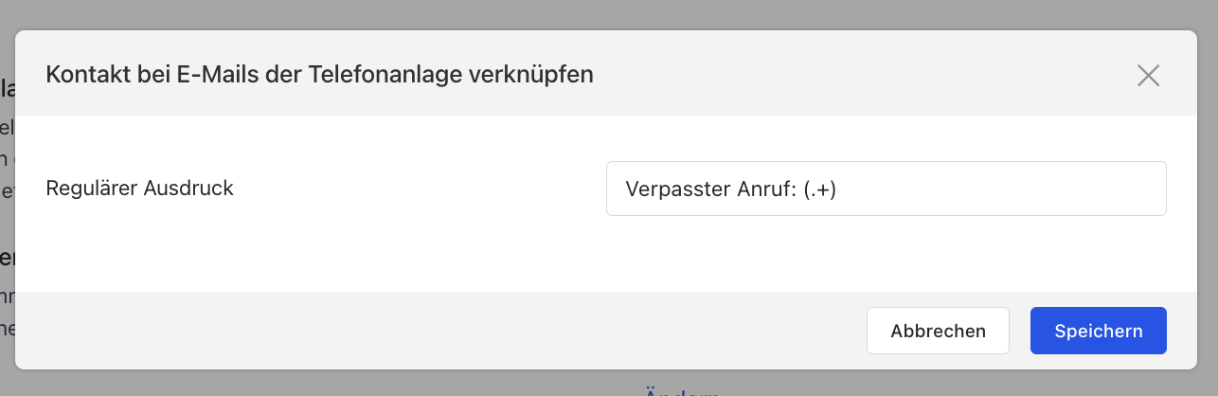Click the 'Regulärer Ausdruck' label text

click(139, 188)
